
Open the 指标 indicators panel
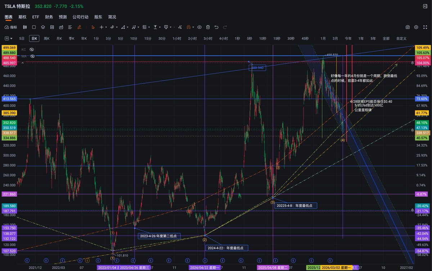tap(11, 27)
